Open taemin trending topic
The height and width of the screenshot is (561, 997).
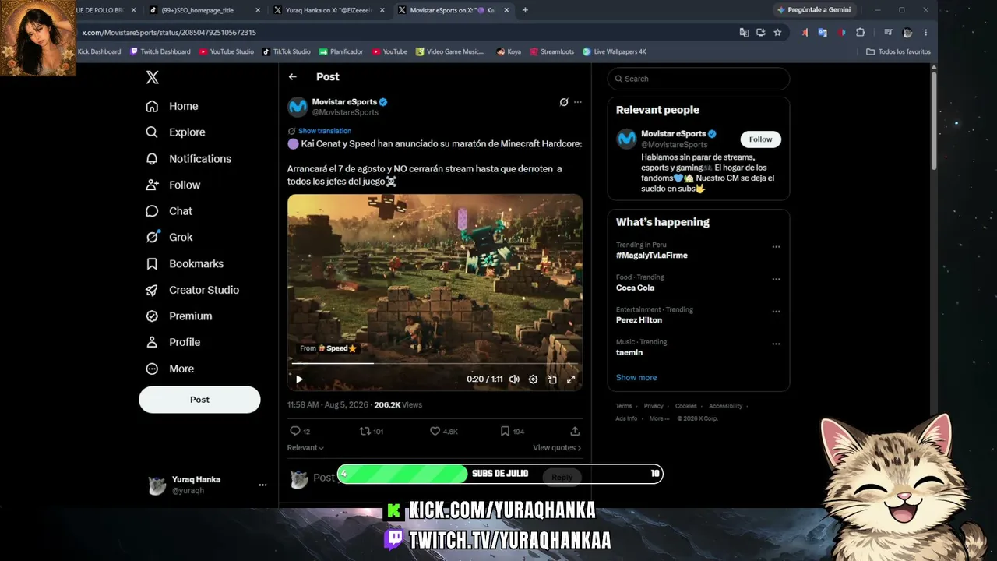click(x=629, y=353)
